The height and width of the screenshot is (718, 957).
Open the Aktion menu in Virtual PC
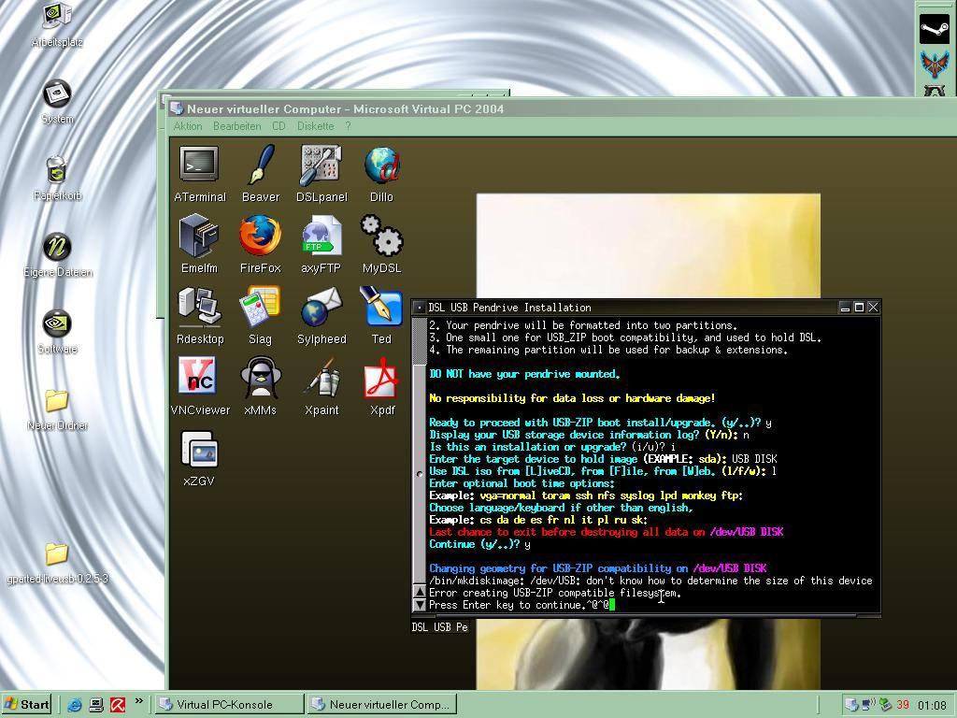point(187,126)
